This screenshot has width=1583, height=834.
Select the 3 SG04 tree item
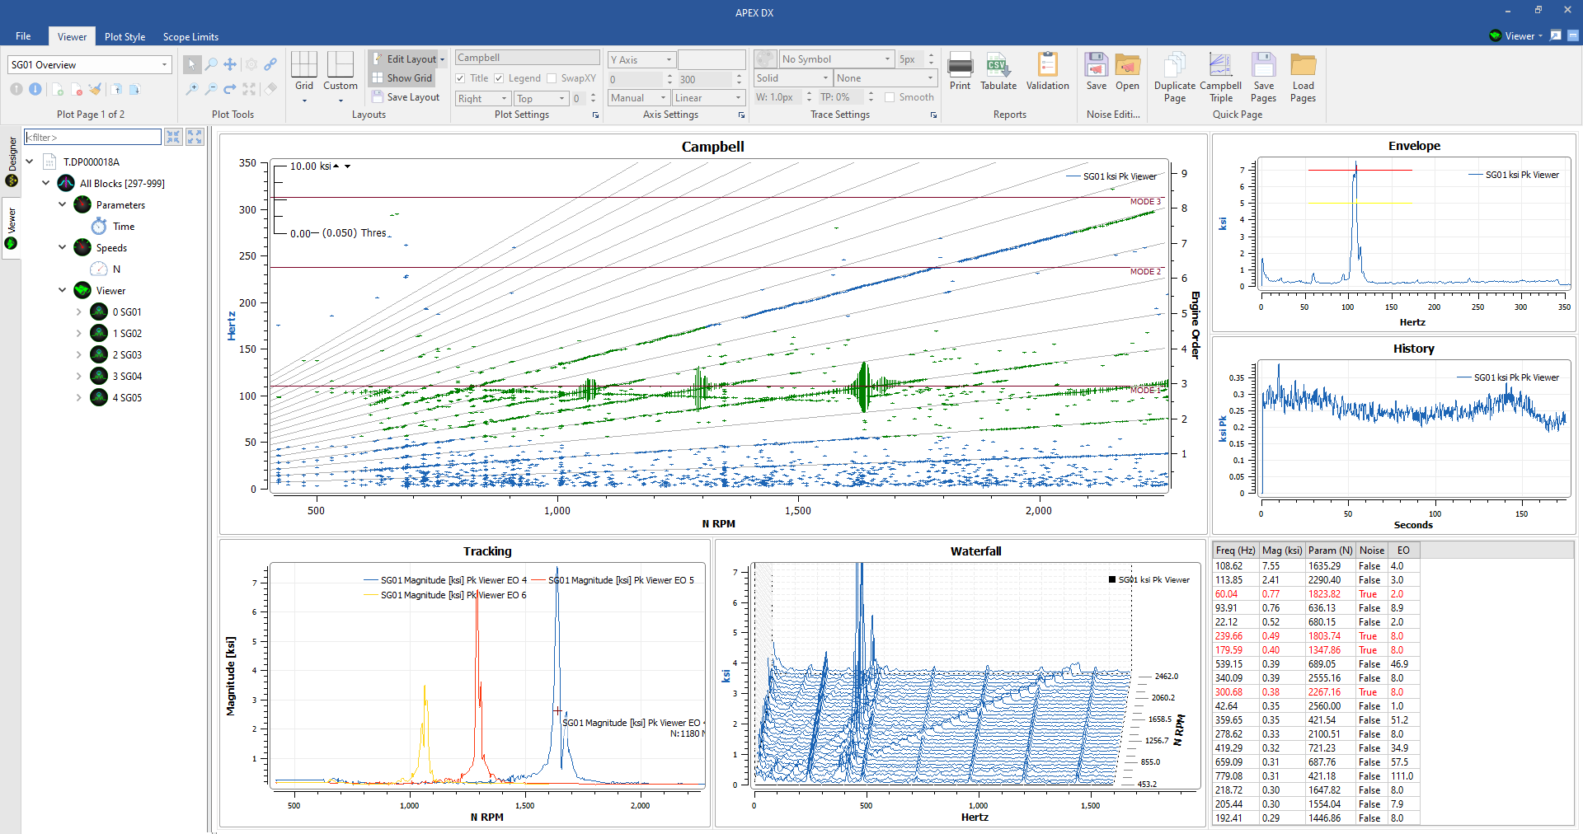click(x=127, y=376)
